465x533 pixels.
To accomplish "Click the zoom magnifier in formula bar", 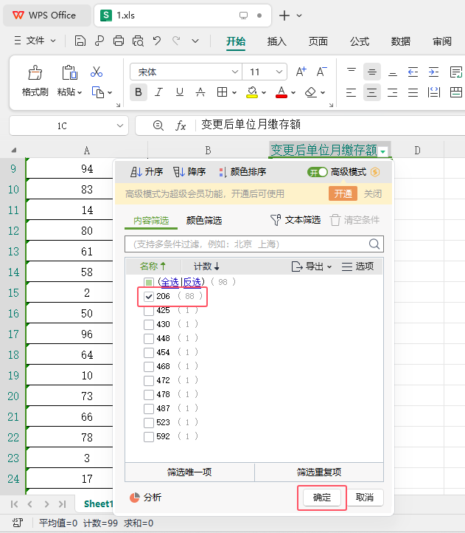I will pos(158,125).
